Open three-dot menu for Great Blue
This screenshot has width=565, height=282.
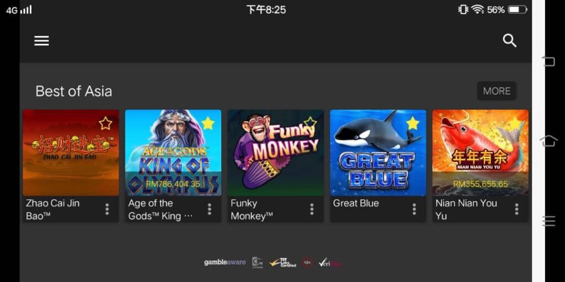click(x=414, y=209)
